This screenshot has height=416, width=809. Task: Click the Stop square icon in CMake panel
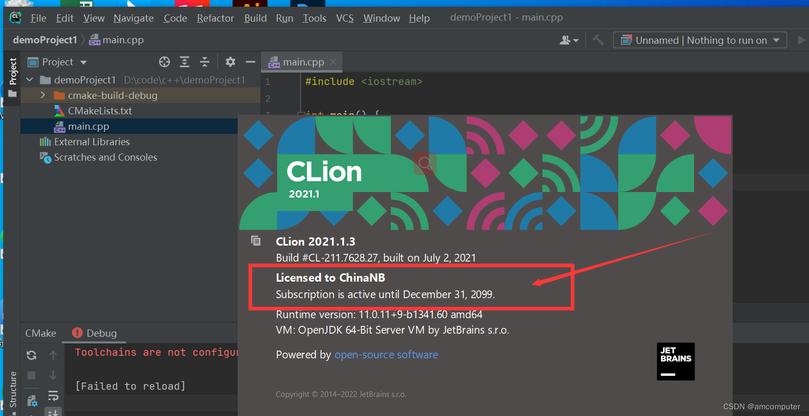(x=31, y=376)
